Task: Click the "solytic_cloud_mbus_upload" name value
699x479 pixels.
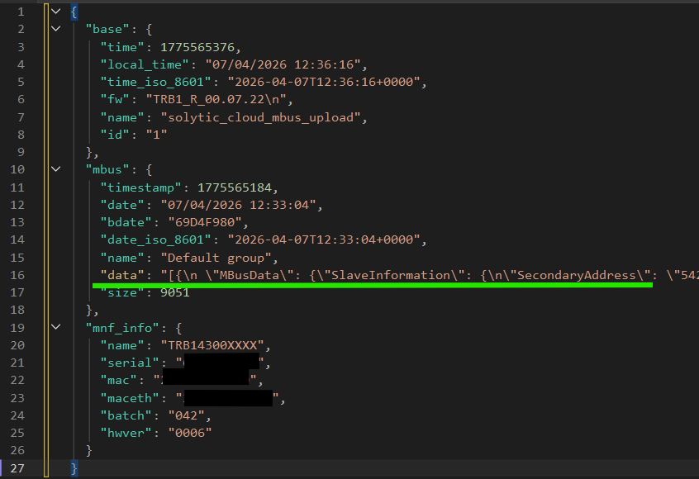Action: pos(263,116)
